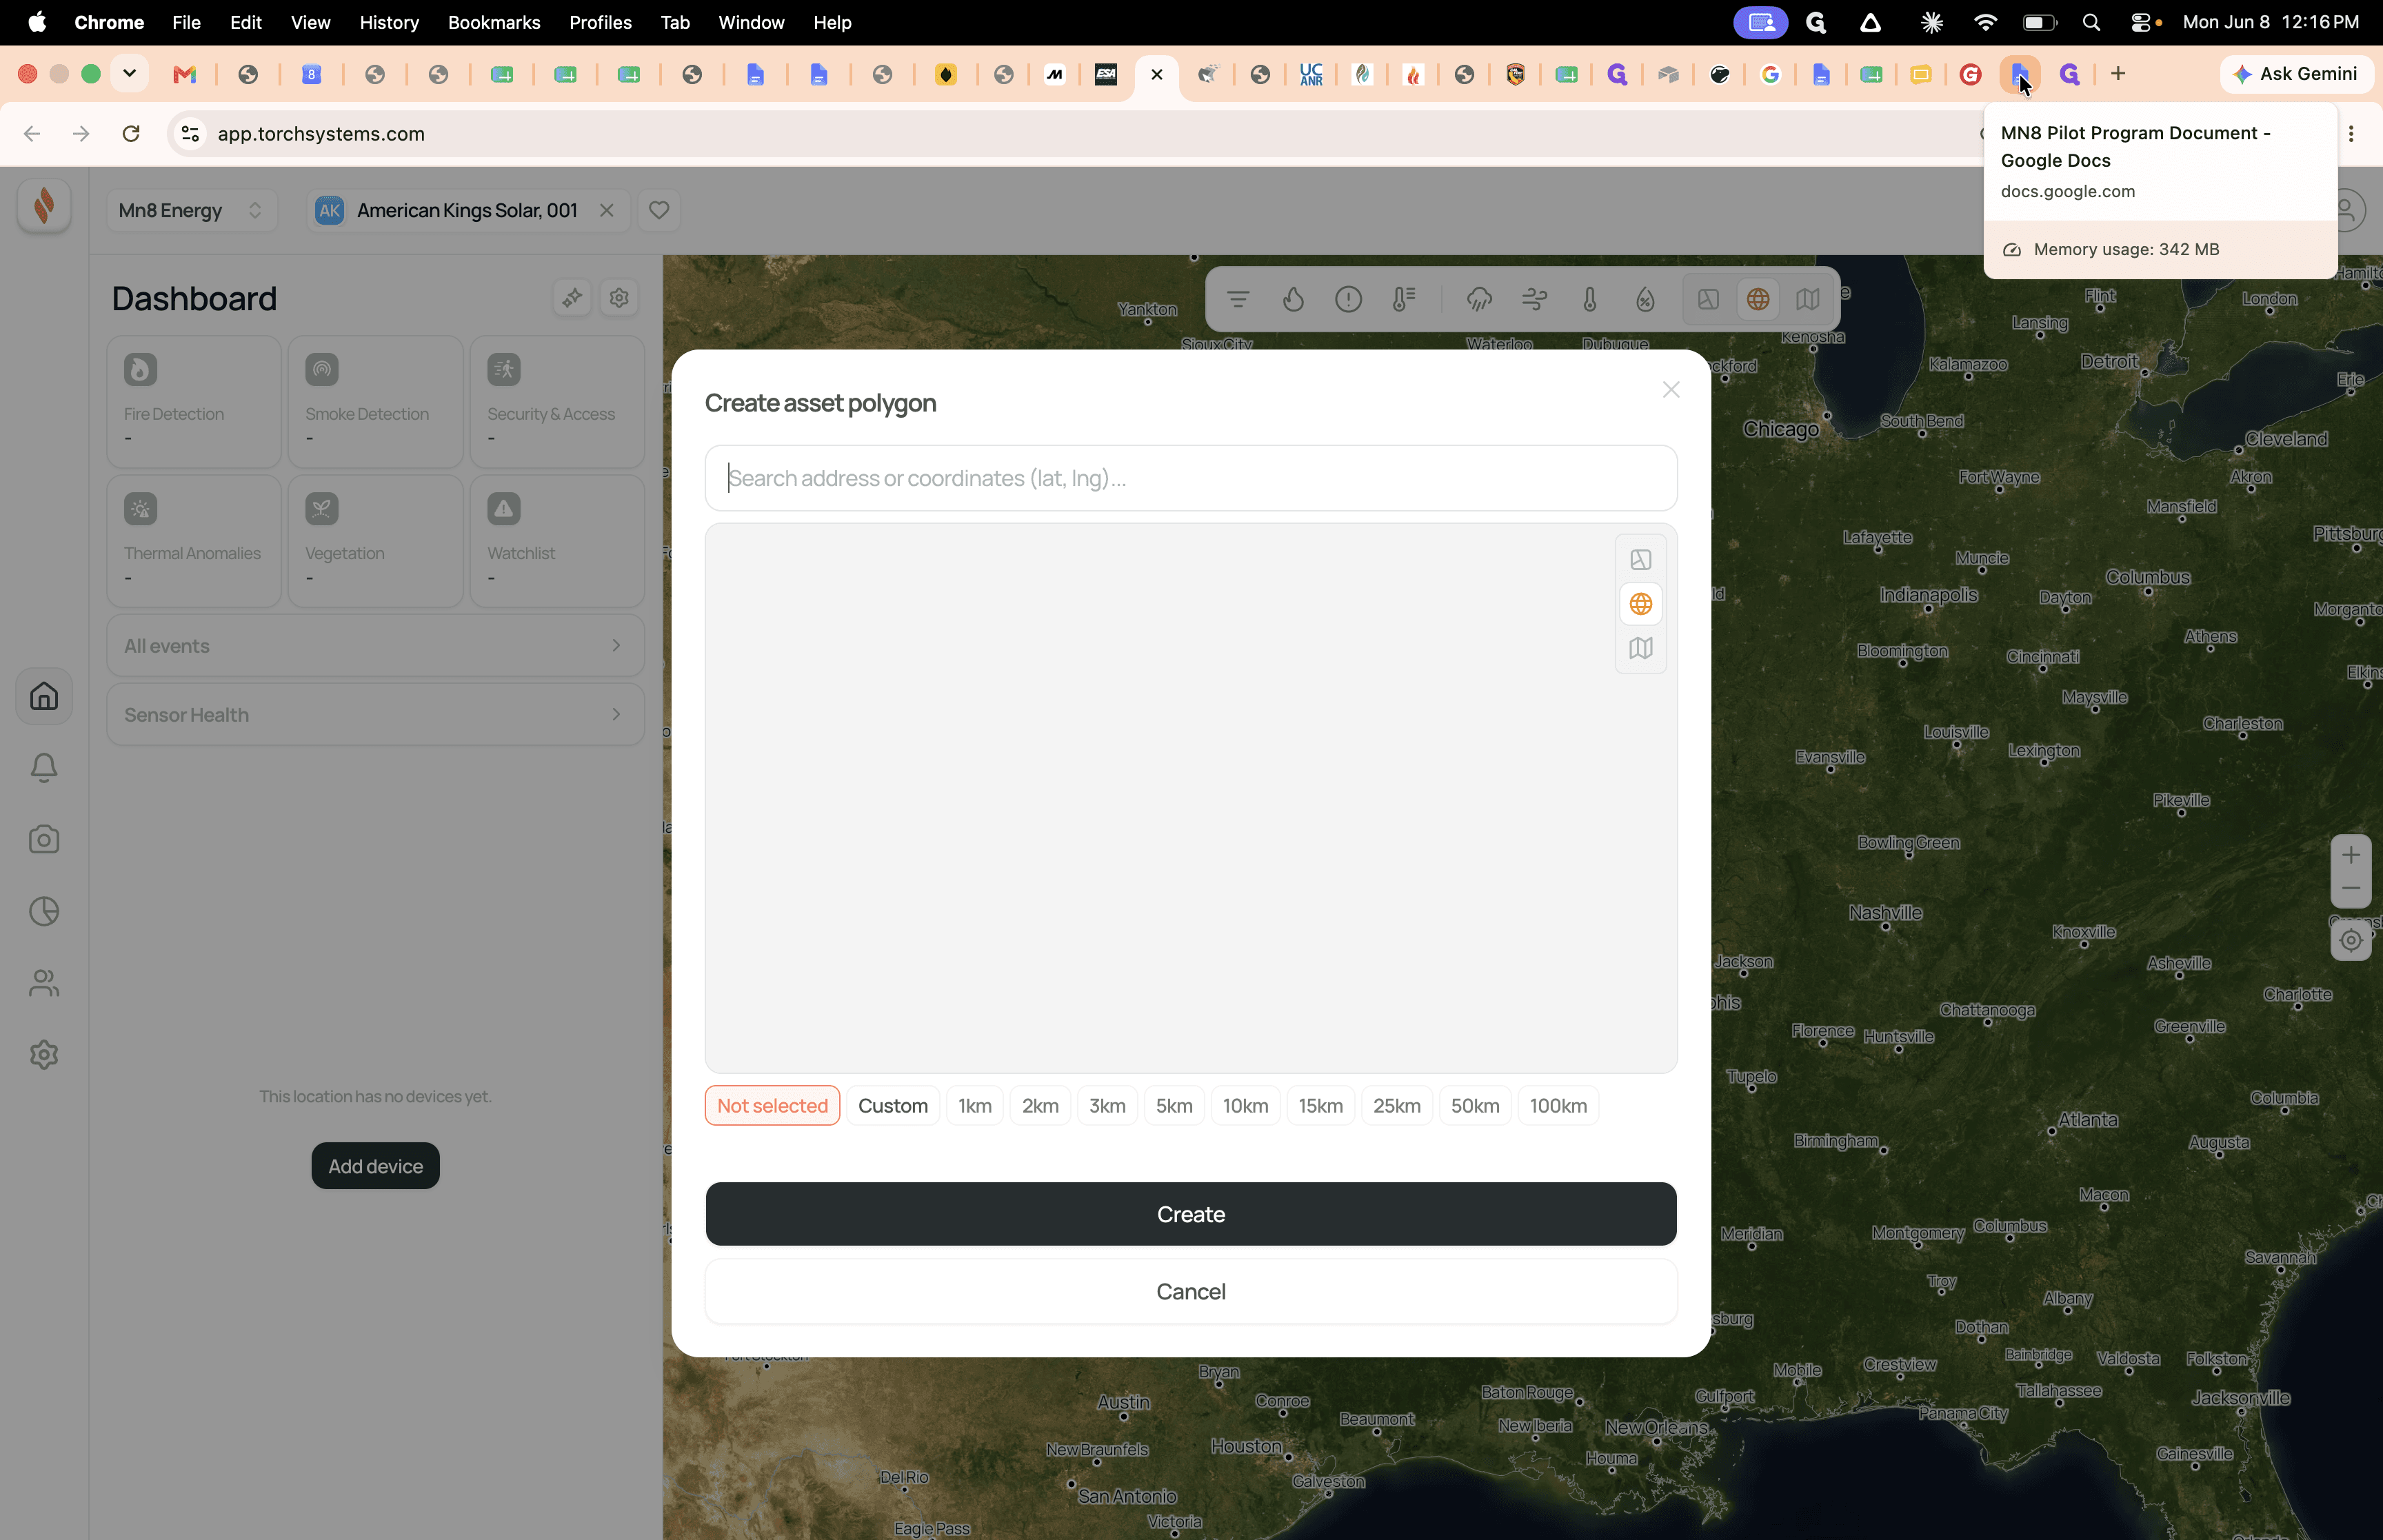Click the Ask Gemini button
Image resolution: width=2383 pixels, height=1540 pixels.
tap(2297, 74)
